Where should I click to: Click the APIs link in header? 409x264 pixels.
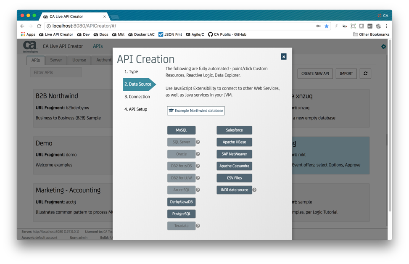(x=98, y=46)
